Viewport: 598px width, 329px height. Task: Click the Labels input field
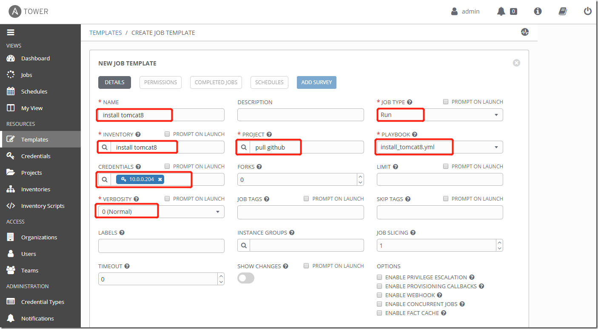161,246
